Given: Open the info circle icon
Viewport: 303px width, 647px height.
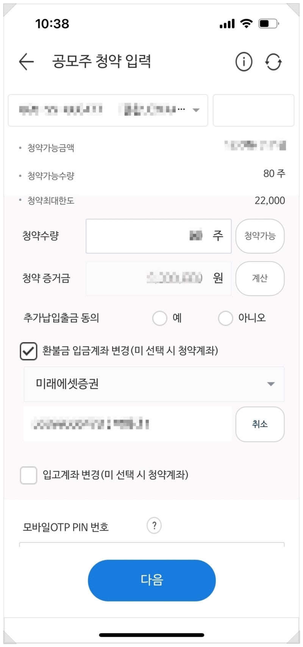Looking at the screenshot, I should click(x=244, y=61).
